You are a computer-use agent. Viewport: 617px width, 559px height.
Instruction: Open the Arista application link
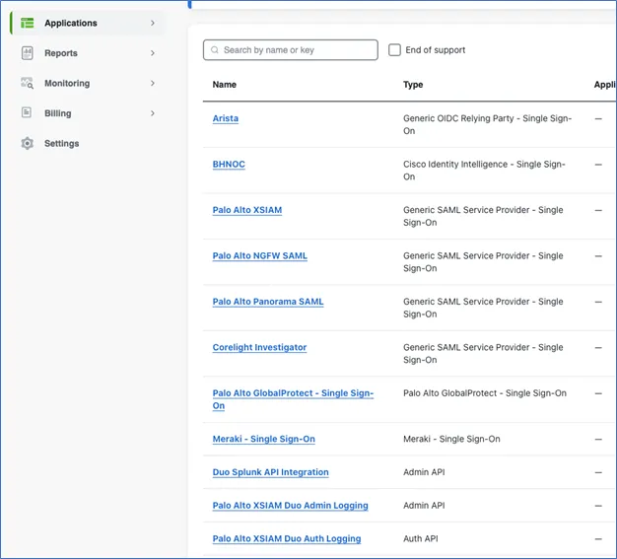pyautogui.click(x=225, y=118)
